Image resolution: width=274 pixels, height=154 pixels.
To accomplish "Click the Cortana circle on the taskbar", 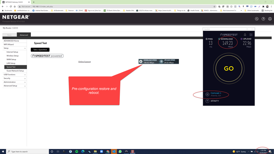I will (52, 152).
